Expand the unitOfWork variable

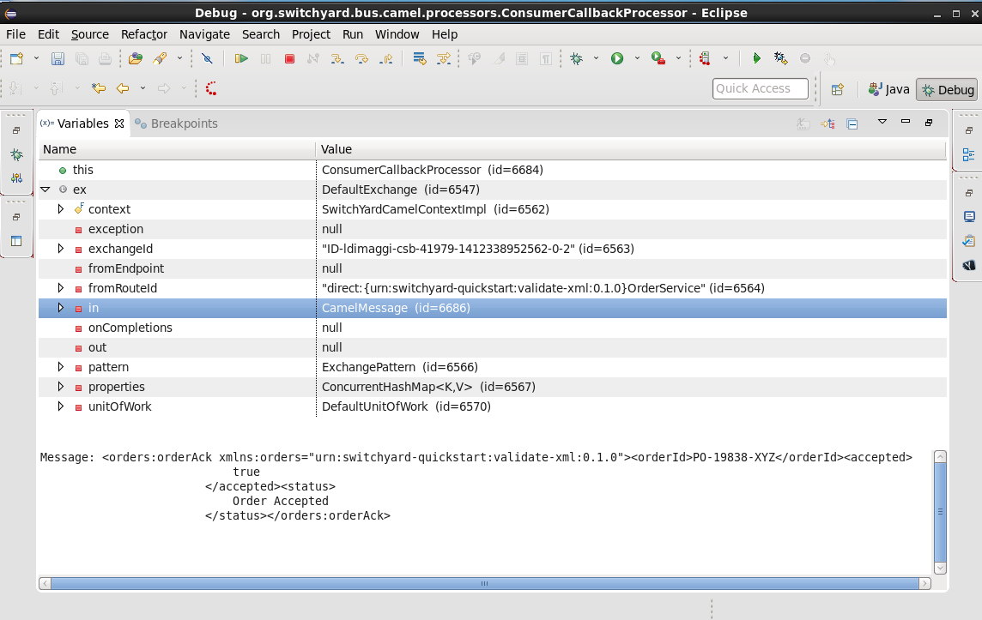61,406
